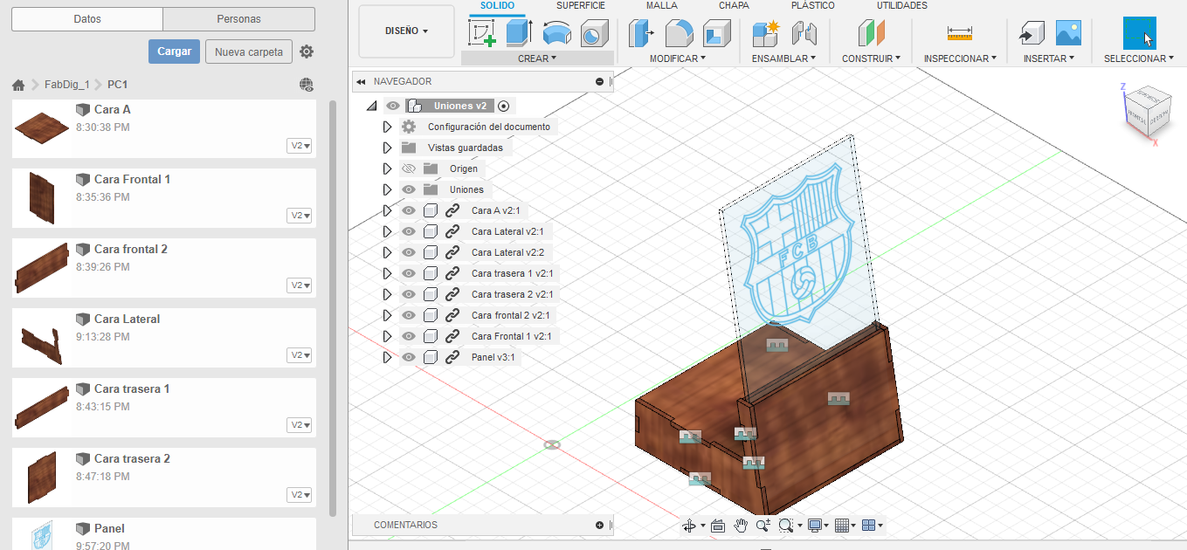
Task: Switch to PLÁSTICO tab
Action: [812, 6]
